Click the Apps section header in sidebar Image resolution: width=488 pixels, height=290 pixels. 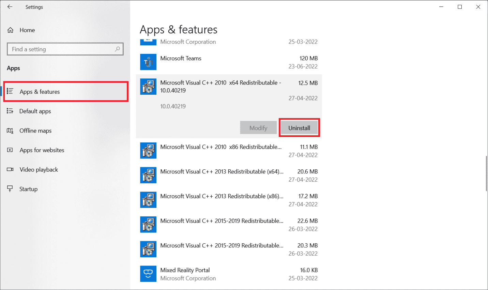click(13, 68)
